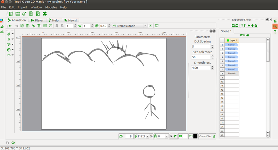Remove layer with green minus icon
The image size is (278, 150).
tap(237, 26)
